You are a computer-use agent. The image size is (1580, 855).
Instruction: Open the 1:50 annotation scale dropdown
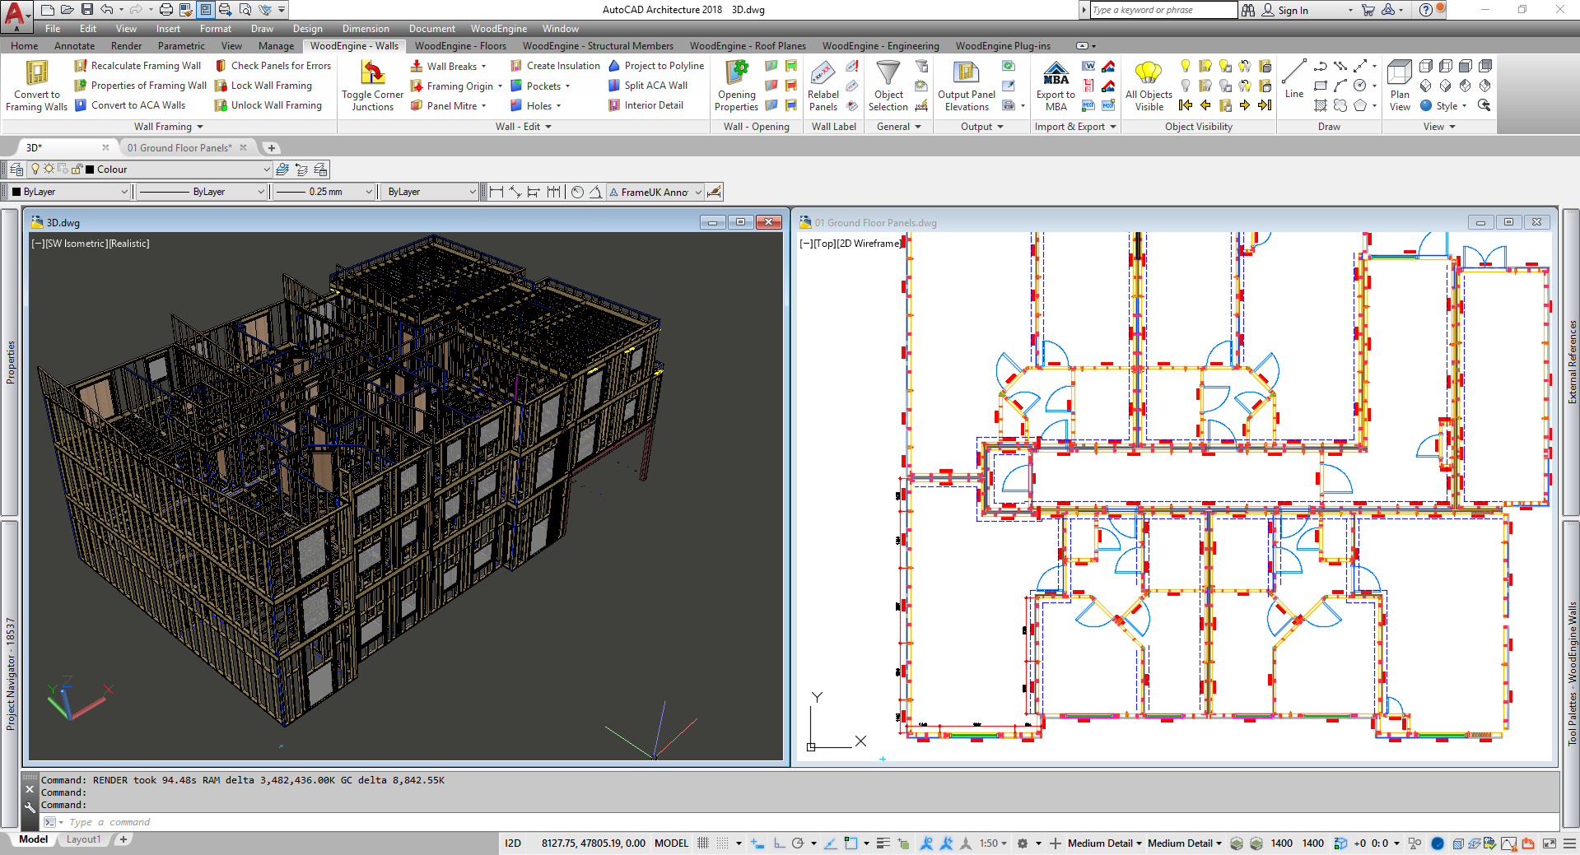[993, 843]
